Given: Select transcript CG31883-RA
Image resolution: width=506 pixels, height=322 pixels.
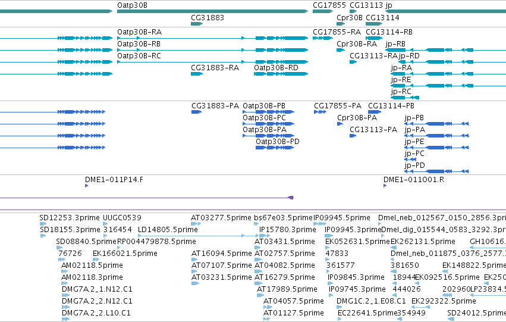Looking at the screenshot, I should click(197, 74).
